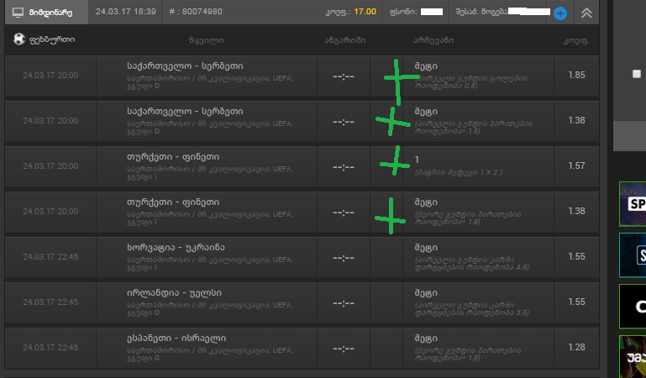Screen dimensions: 646x378
Task: Click the ფეხბურთი sport label
Action: click(x=52, y=39)
